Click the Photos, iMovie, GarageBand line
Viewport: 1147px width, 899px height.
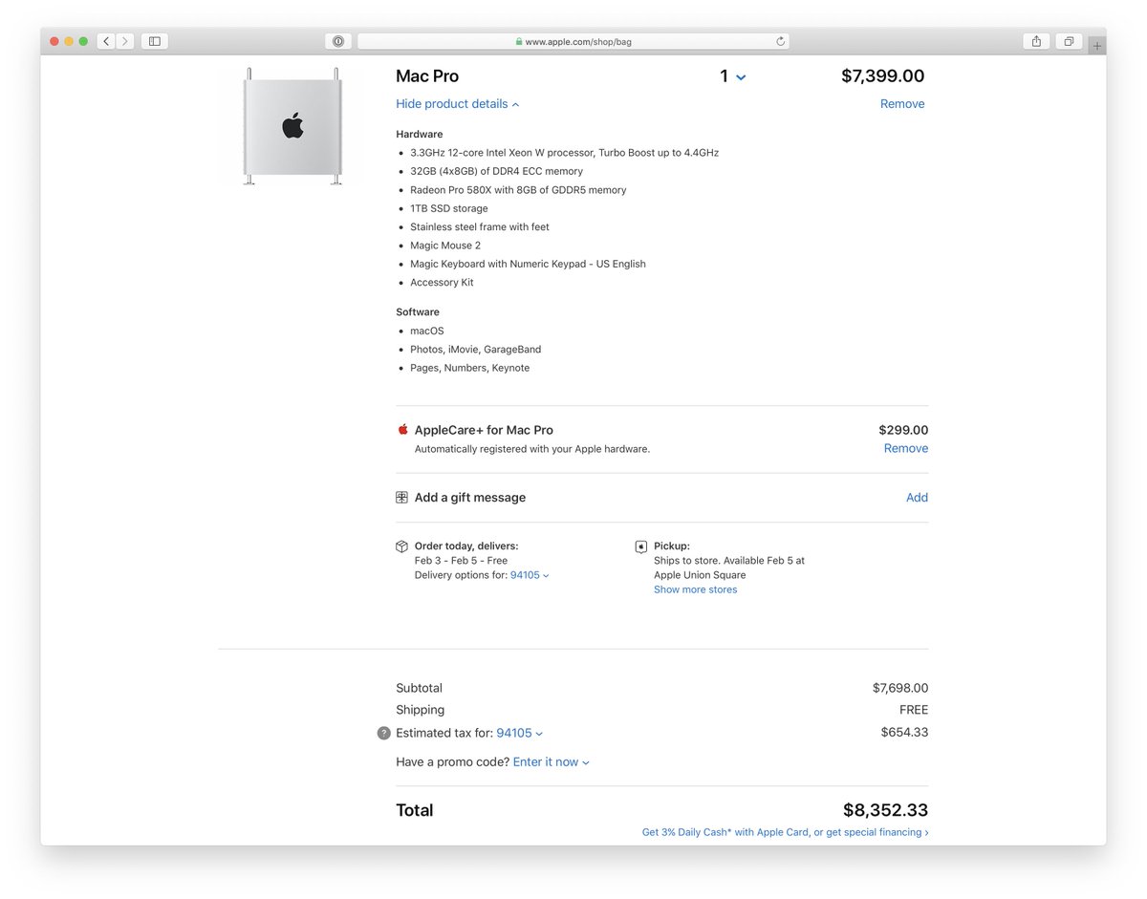click(x=476, y=350)
